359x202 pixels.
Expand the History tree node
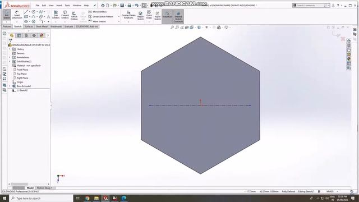[10, 49]
